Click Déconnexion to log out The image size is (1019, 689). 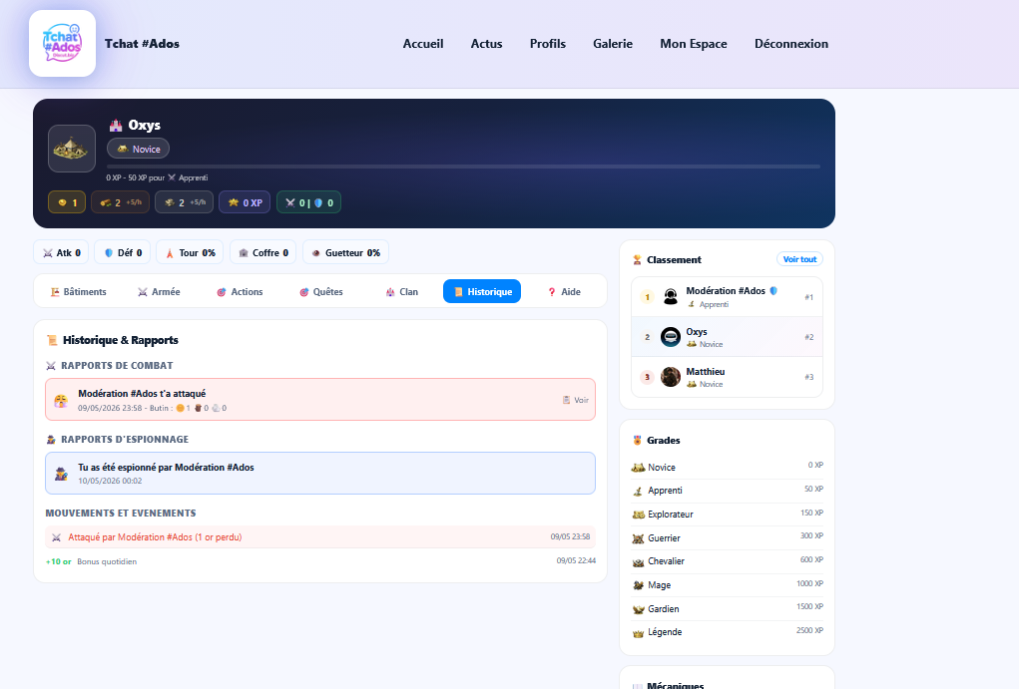(x=791, y=44)
